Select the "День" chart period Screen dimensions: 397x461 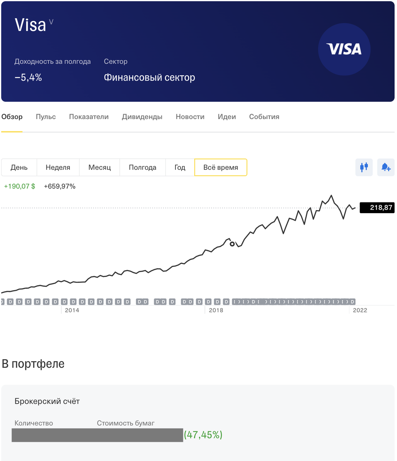(x=18, y=167)
